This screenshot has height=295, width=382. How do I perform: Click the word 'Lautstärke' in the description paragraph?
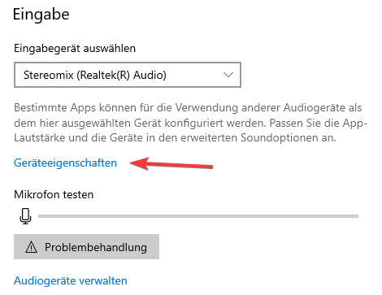click(x=40, y=138)
